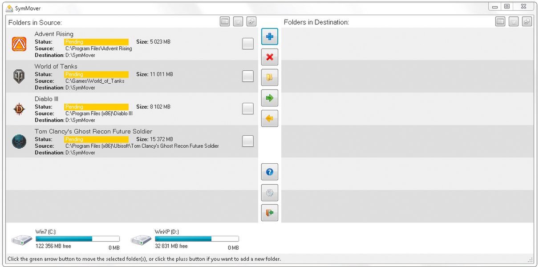Click the Diablo III Pending status
This screenshot has width=539, height=267.
96,107
